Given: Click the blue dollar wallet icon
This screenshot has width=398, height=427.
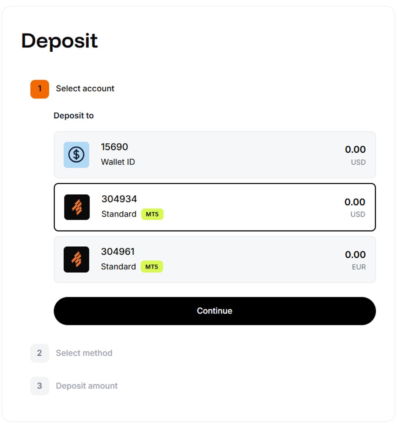Looking at the screenshot, I should [76, 155].
